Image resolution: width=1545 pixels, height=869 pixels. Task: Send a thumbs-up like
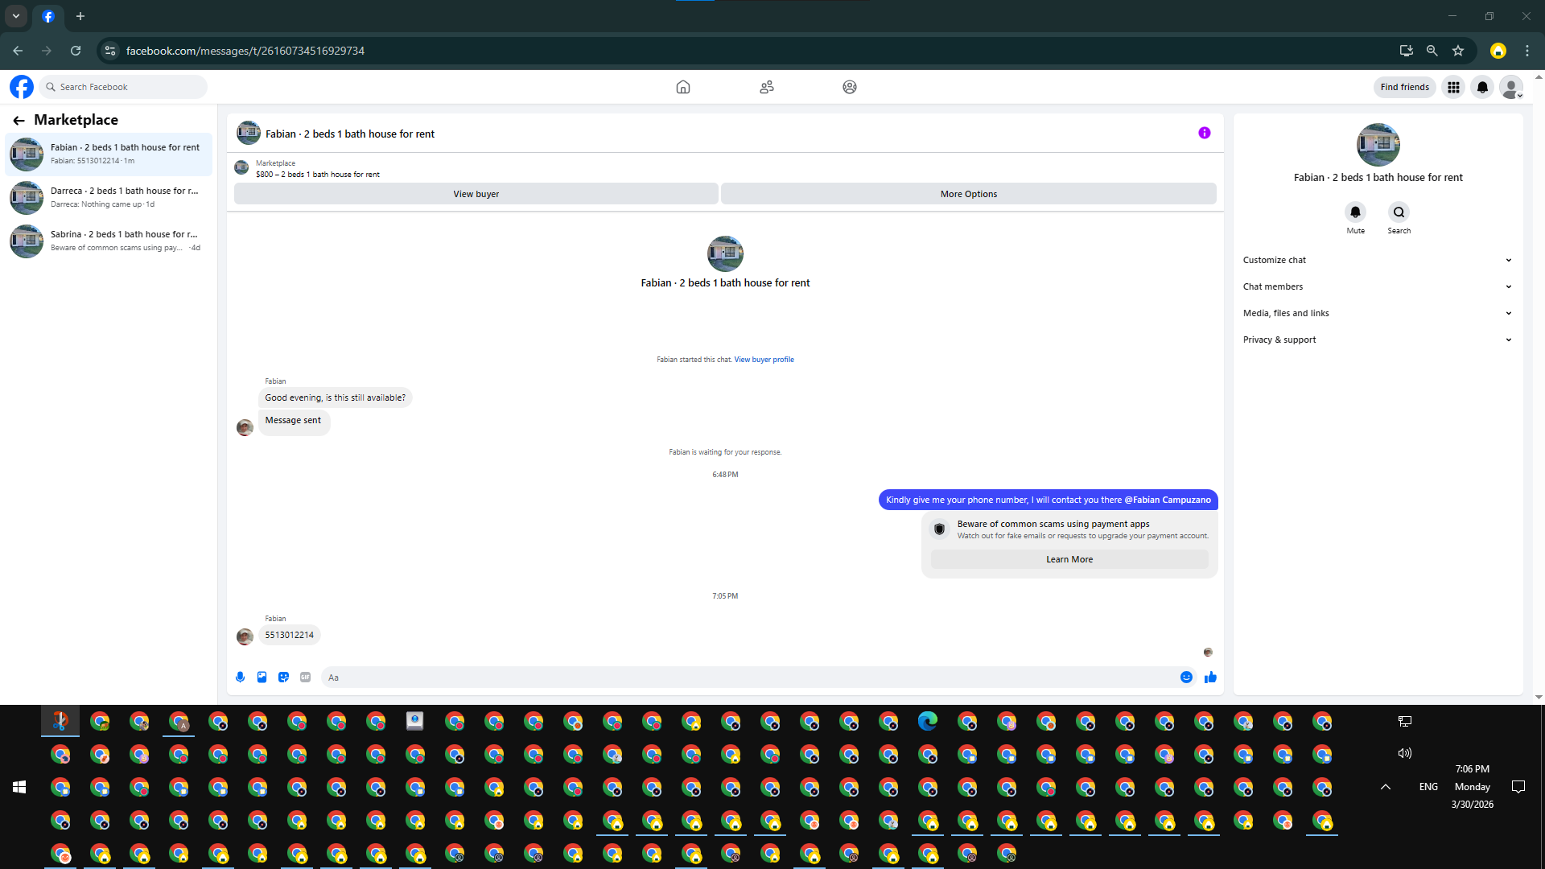pos(1210,677)
